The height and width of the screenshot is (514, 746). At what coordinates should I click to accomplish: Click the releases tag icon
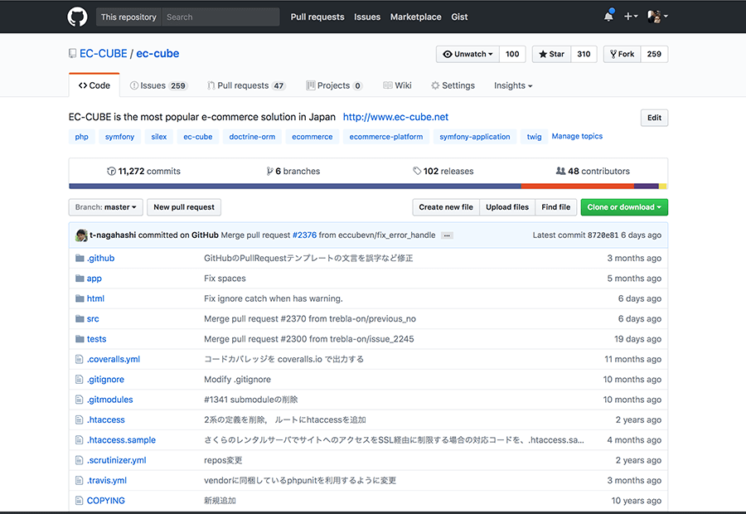click(x=416, y=171)
